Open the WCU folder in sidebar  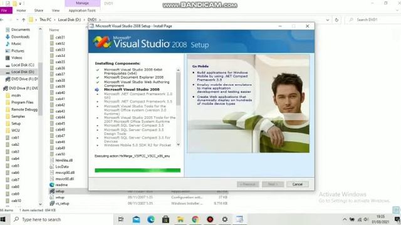[15, 131]
